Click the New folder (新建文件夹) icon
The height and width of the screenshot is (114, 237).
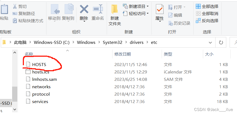(114, 10)
